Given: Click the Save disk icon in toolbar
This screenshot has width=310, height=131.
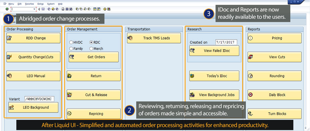Looking at the screenshot, I should click(x=43, y=9).
